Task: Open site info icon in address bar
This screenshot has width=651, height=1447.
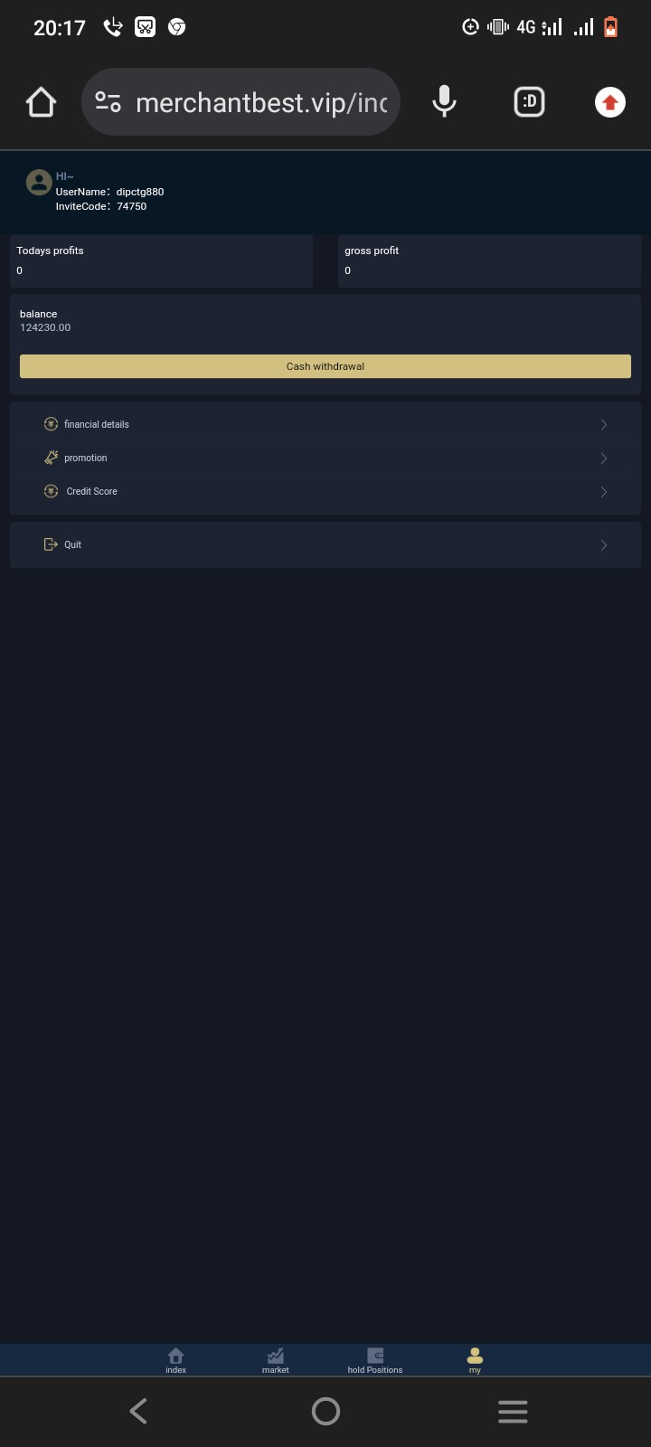Action: (108, 102)
